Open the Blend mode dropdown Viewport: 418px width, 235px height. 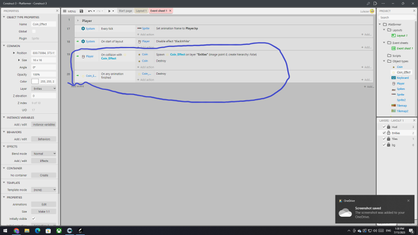[x=43, y=154]
